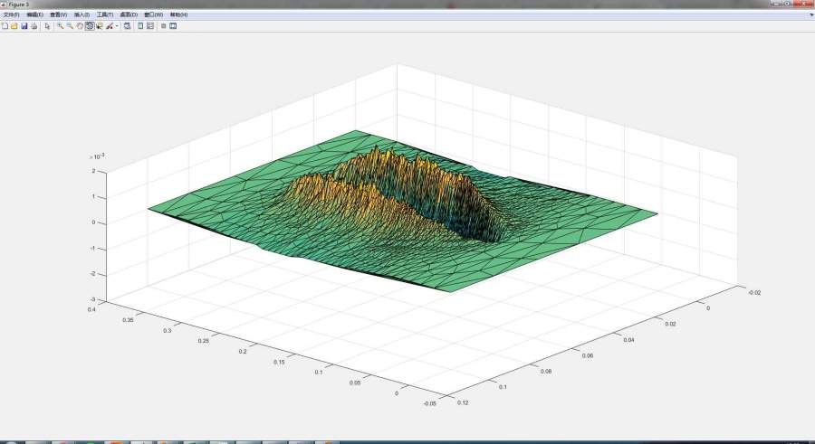Image resolution: width=815 pixels, height=444 pixels.
Task: Click the Open File folder icon
Action: [14, 26]
